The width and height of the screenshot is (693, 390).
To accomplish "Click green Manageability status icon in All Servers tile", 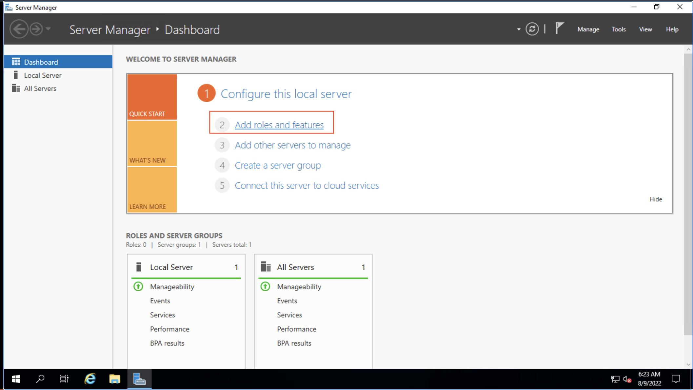I will 265,287.
